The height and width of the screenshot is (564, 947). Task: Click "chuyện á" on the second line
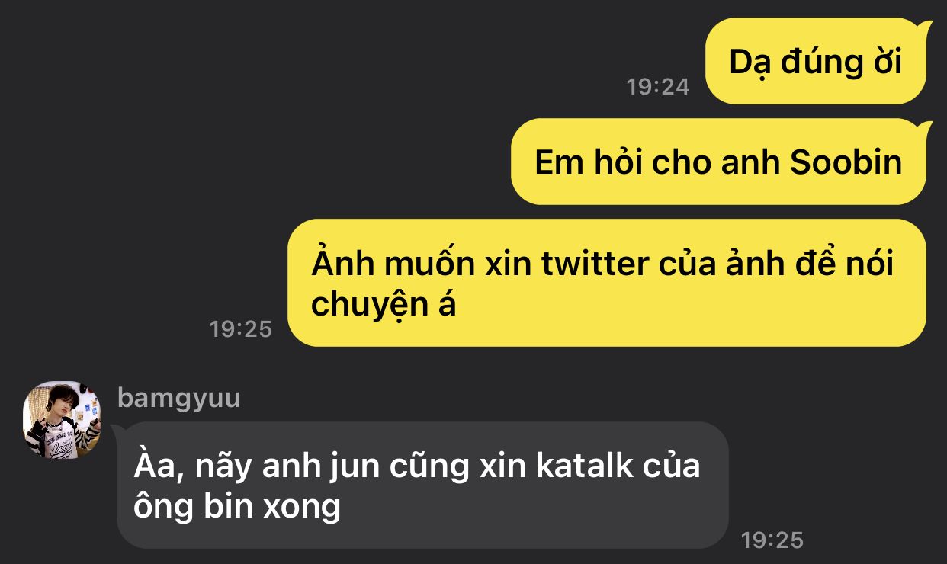click(x=384, y=306)
